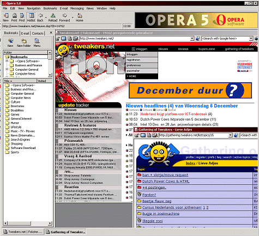Select the Computer News folder in the tree
The image size is (259, 236).
[x=25, y=73]
